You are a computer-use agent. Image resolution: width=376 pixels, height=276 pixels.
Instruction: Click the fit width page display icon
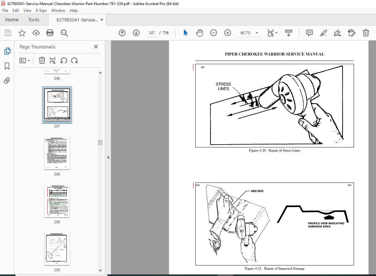pyautogui.click(x=270, y=33)
